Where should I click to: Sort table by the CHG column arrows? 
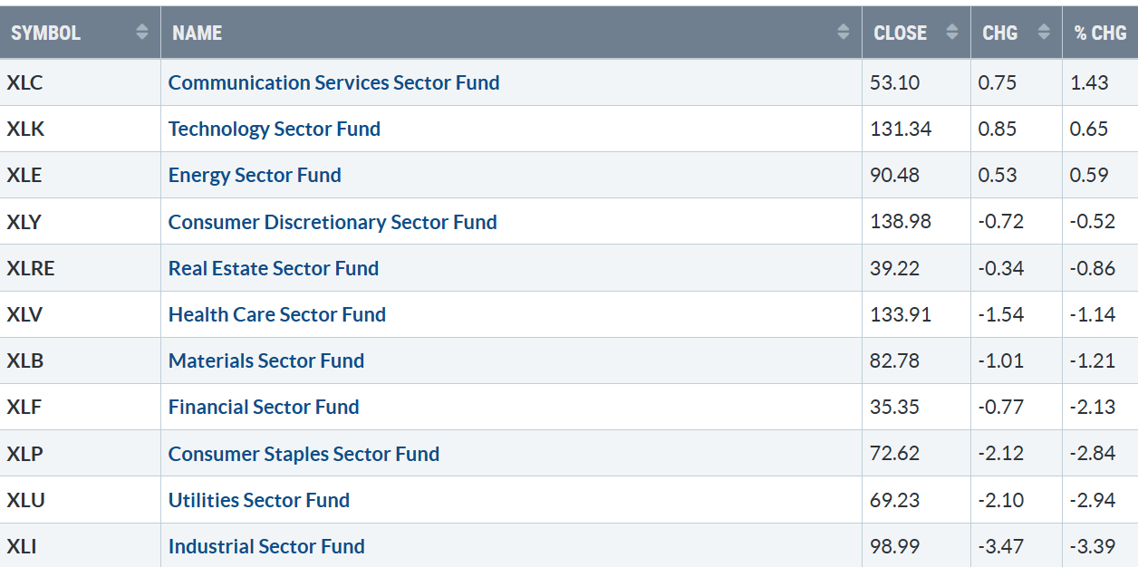coord(1044,33)
